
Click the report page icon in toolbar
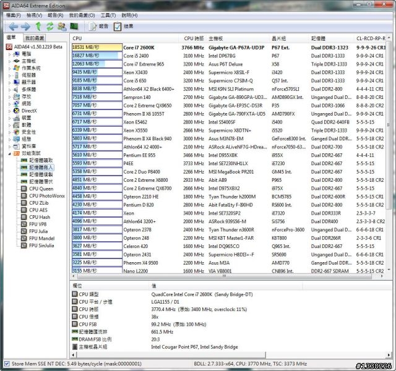click(x=92, y=26)
